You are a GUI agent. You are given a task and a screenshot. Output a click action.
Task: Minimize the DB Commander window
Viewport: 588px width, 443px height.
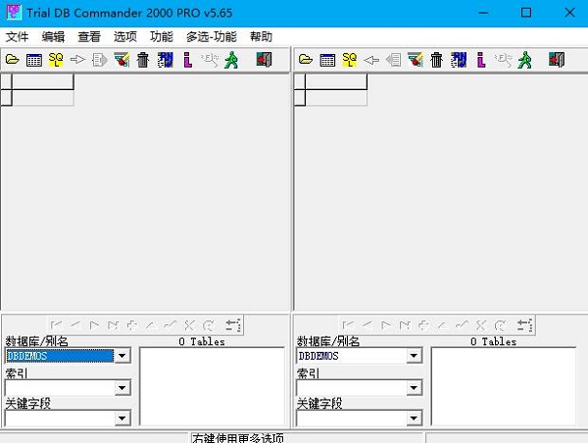[484, 13]
